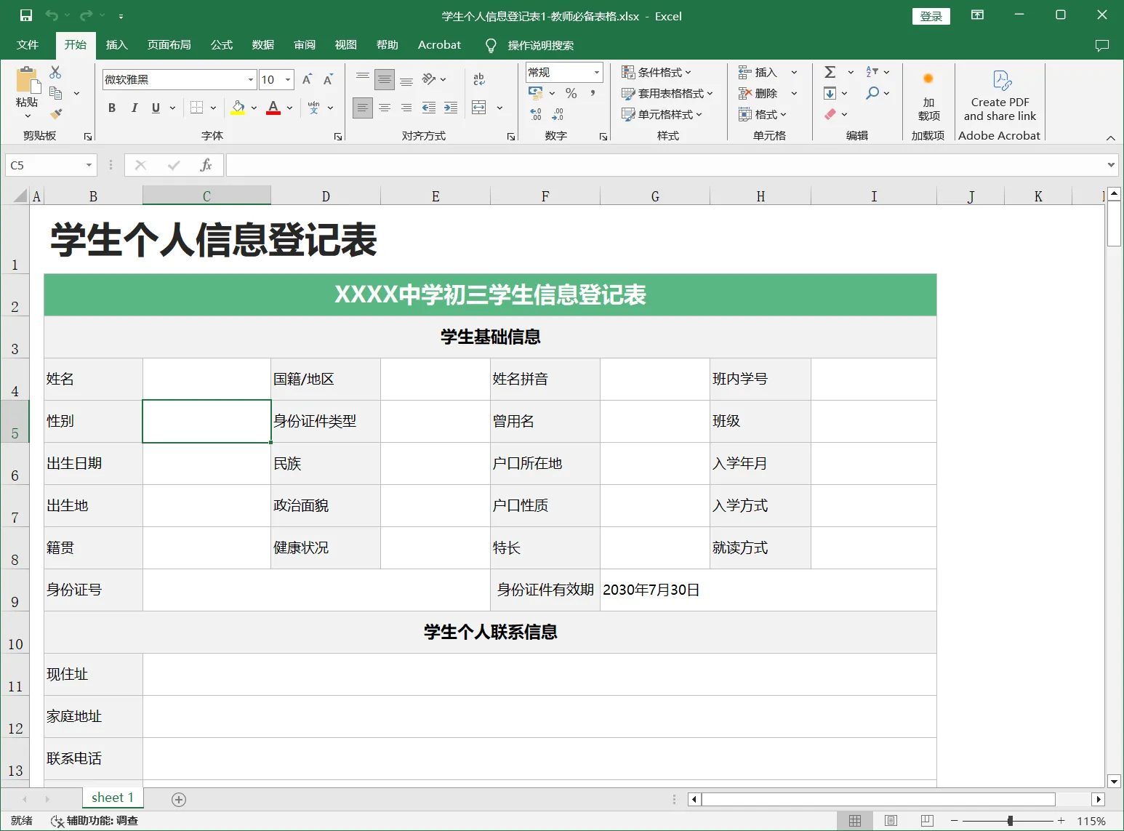The height and width of the screenshot is (831, 1124).
Task: Open the 插入 ribbon tab
Action: [x=116, y=45]
